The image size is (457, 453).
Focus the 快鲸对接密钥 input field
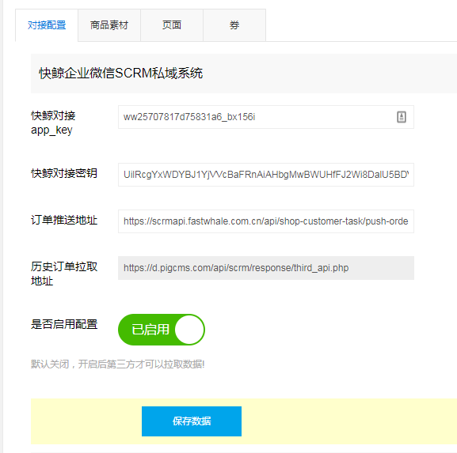[x=266, y=175]
